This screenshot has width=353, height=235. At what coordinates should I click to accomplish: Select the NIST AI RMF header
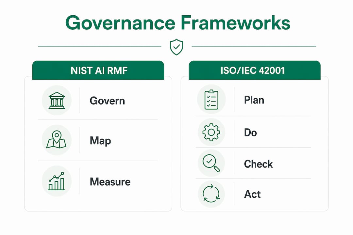click(x=98, y=70)
